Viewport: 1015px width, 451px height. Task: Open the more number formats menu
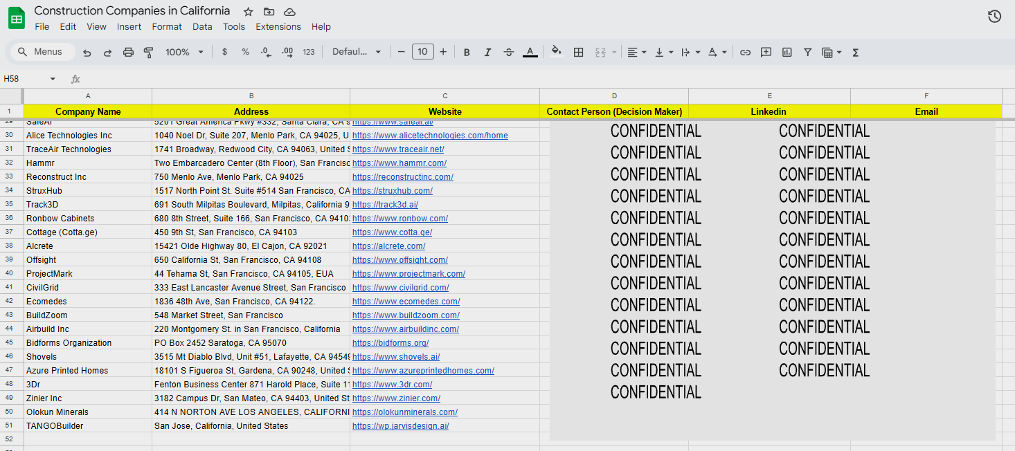tap(309, 52)
